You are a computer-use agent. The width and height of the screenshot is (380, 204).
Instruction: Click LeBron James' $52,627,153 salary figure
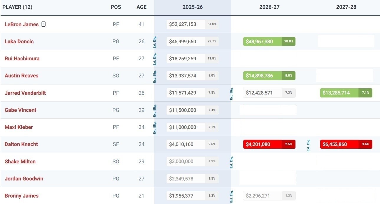pos(186,24)
